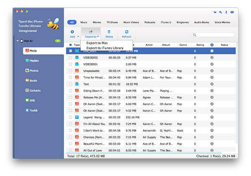Choose Export to iTunes Library
251x176 pixels.
(x=105, y=48)
